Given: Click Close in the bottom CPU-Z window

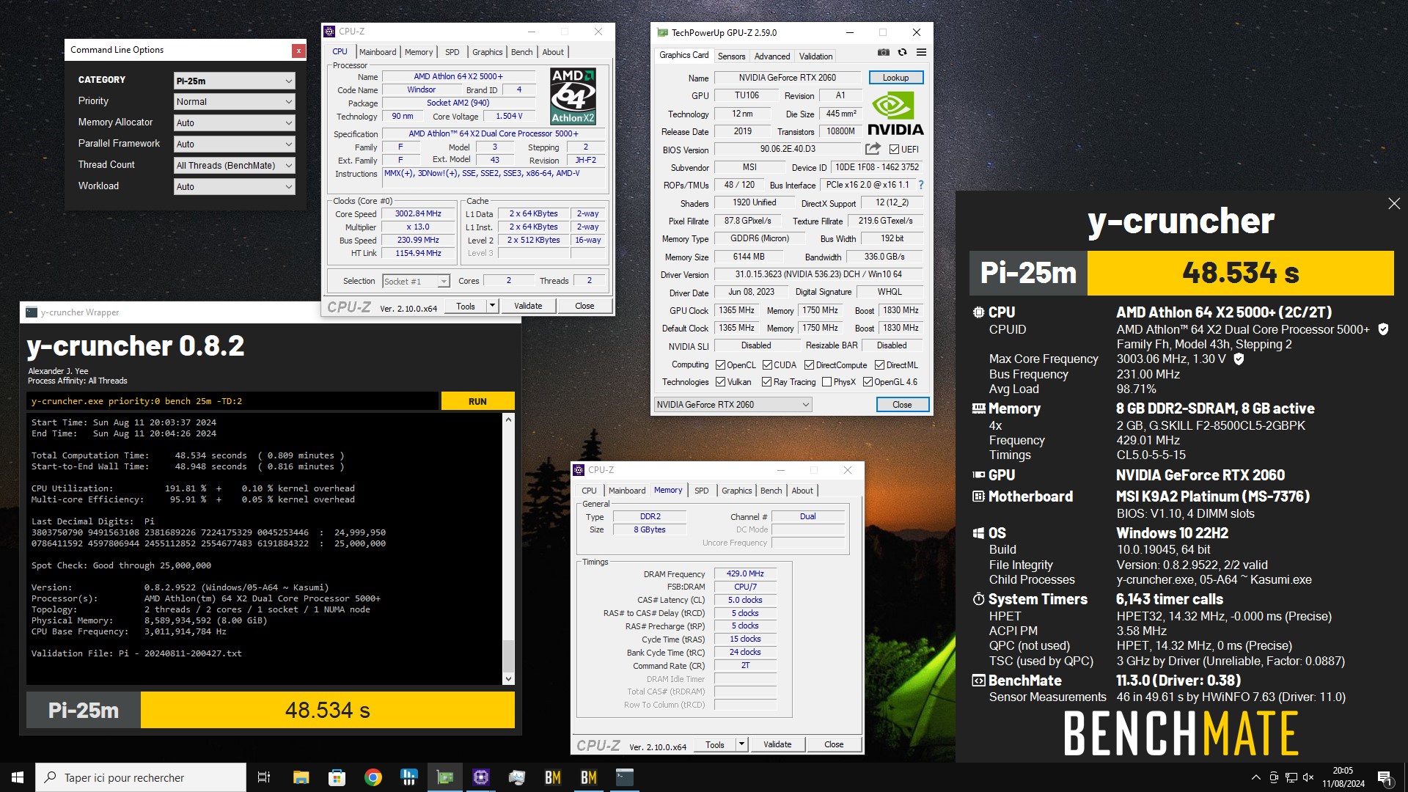Looking at the screenshot, I should (x=834, y=744).
